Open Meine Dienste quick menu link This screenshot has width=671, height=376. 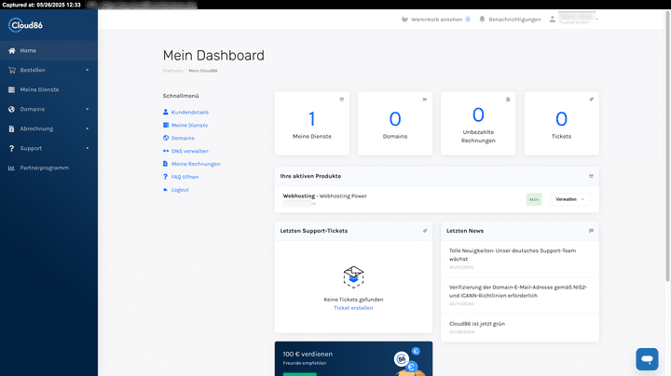[x=189, y=126]
